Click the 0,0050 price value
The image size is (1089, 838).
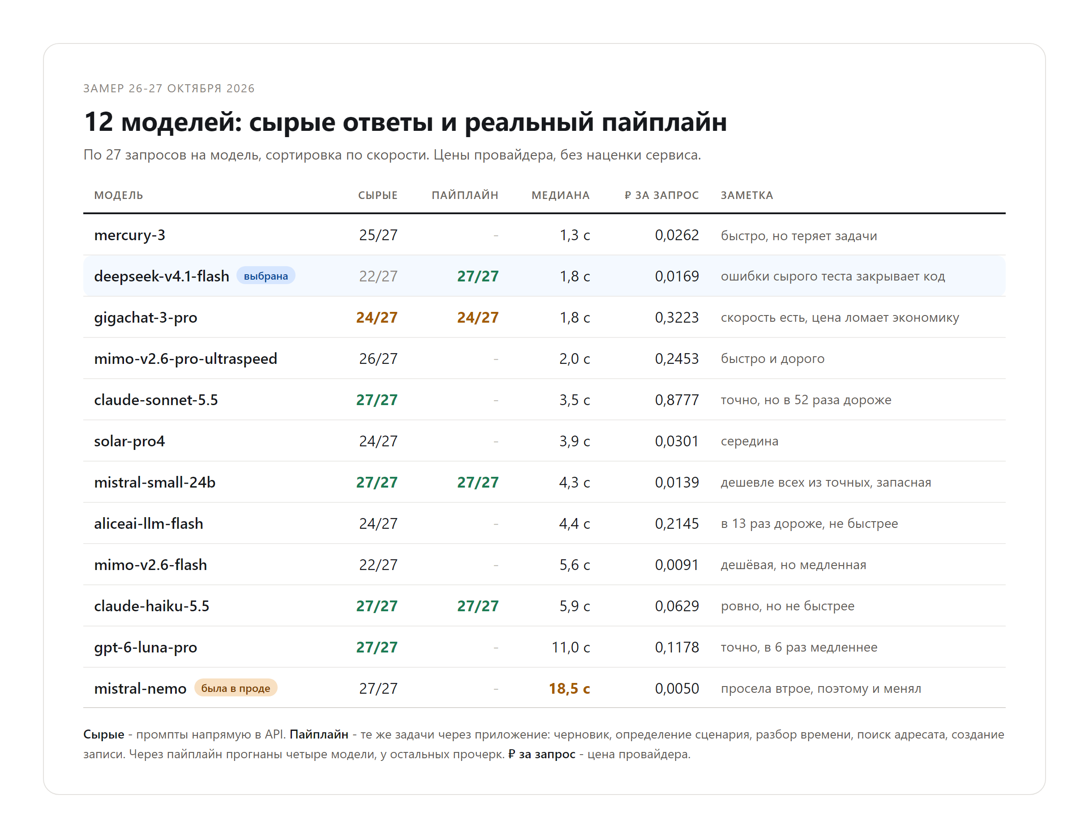click(x=677, y=688)
